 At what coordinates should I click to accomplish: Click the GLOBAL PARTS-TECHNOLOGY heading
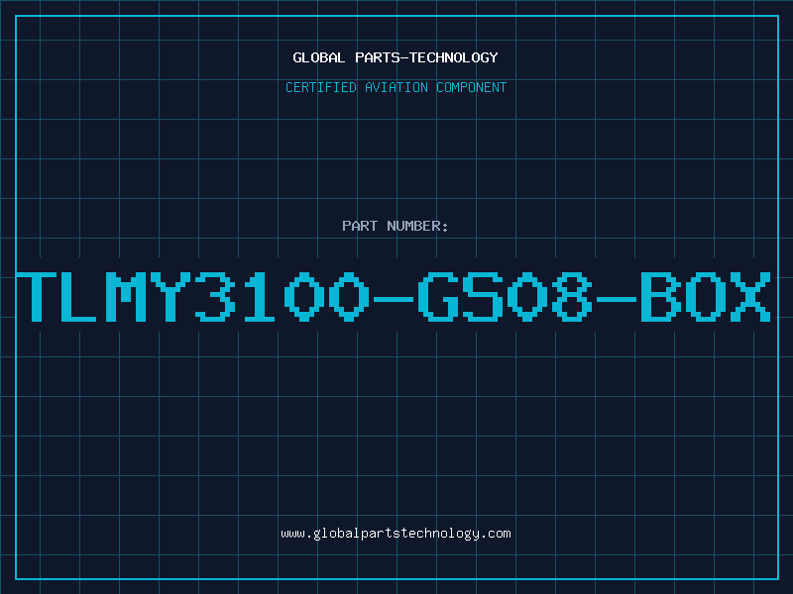[x=396, y=57]
